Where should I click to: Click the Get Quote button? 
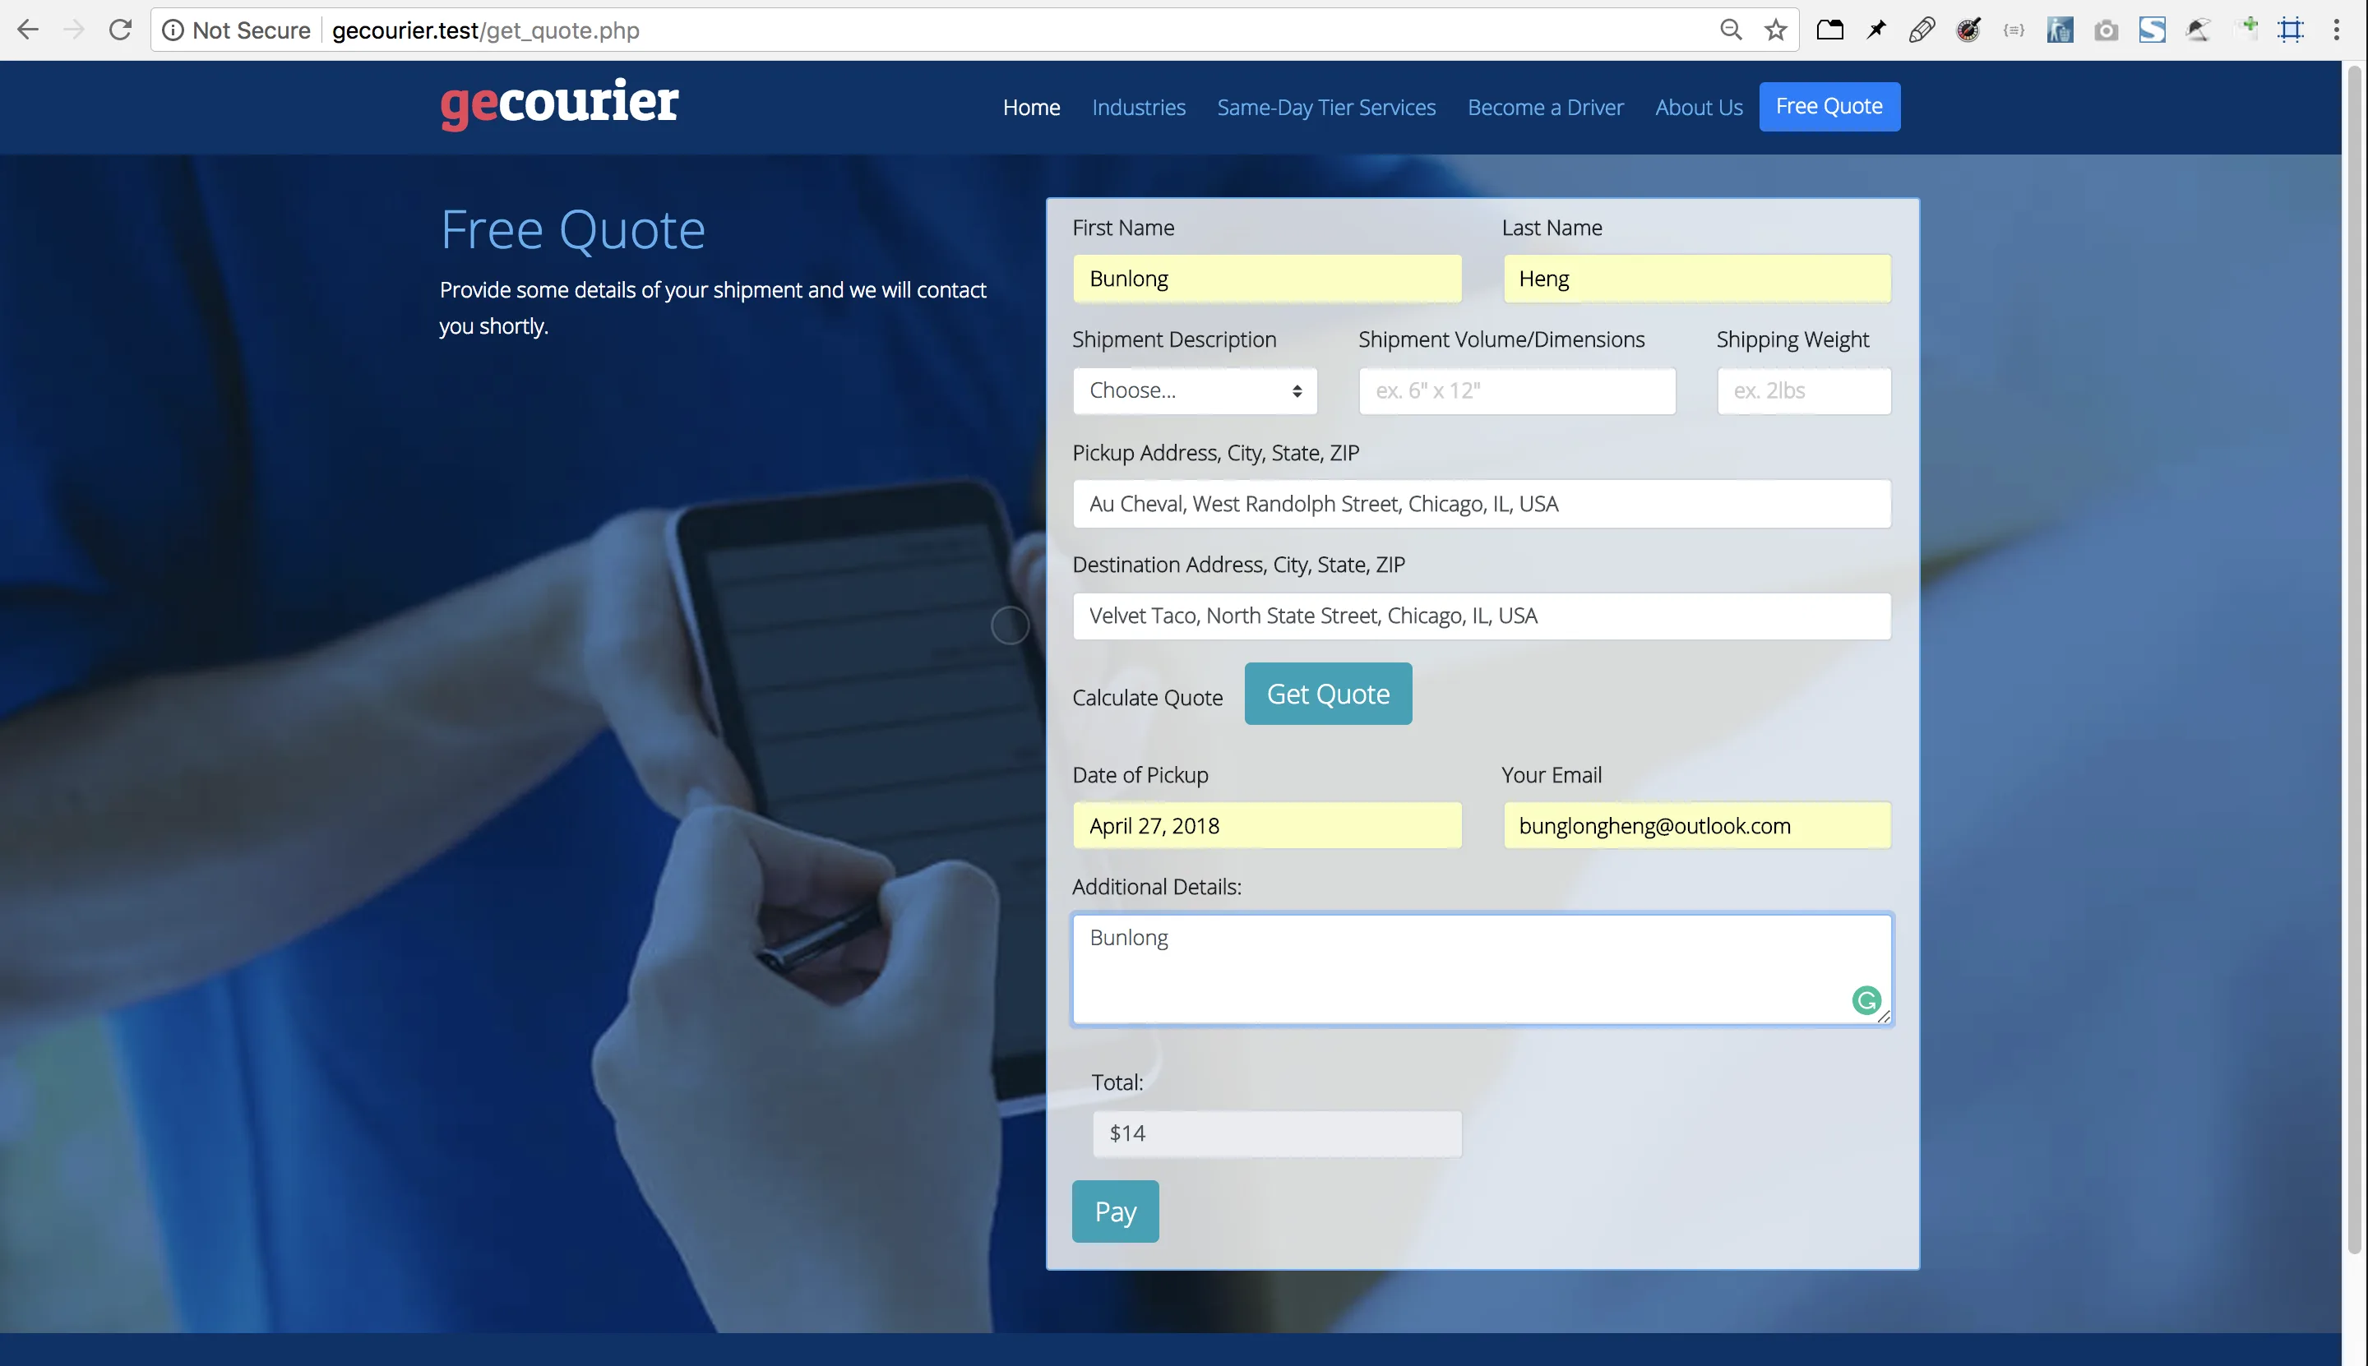point(1327,694)
